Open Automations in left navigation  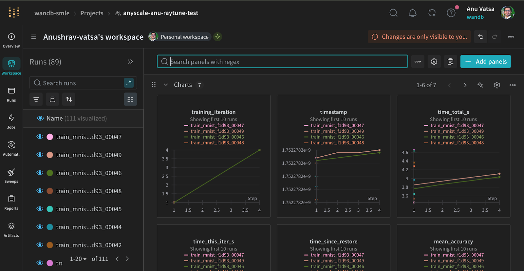tap(11, 148)
